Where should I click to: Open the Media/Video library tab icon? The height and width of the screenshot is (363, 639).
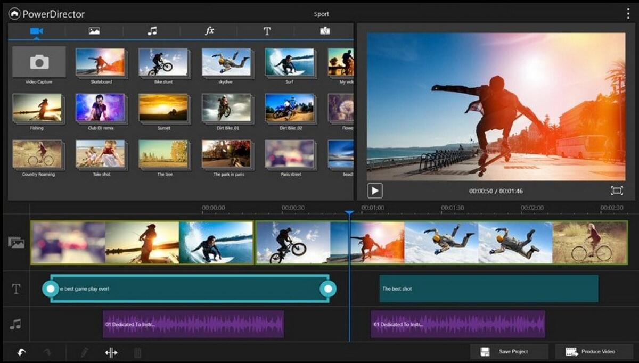point(36,31)
